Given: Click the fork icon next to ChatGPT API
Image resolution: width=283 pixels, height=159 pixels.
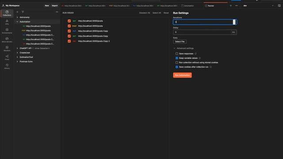Looking at the screenshot, I should coord(33,48).
